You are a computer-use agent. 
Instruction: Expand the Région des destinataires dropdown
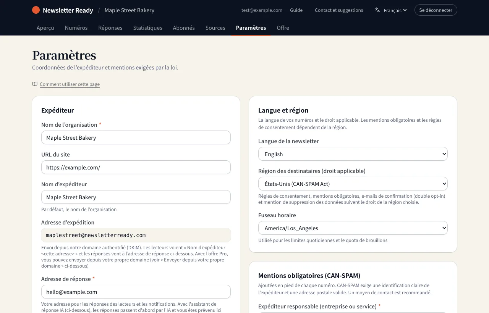(x=353, y=184)
